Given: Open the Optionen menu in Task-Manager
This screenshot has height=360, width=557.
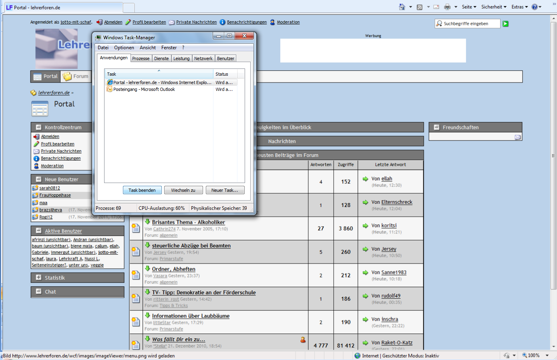Looking at the screenshot, I should [x=124, y=48].
